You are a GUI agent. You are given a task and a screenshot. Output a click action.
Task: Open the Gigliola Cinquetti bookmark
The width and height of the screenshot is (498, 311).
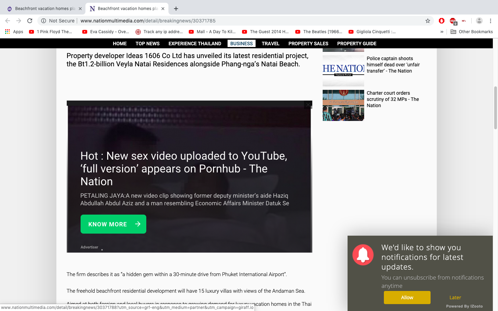click(x=372, y=31)
